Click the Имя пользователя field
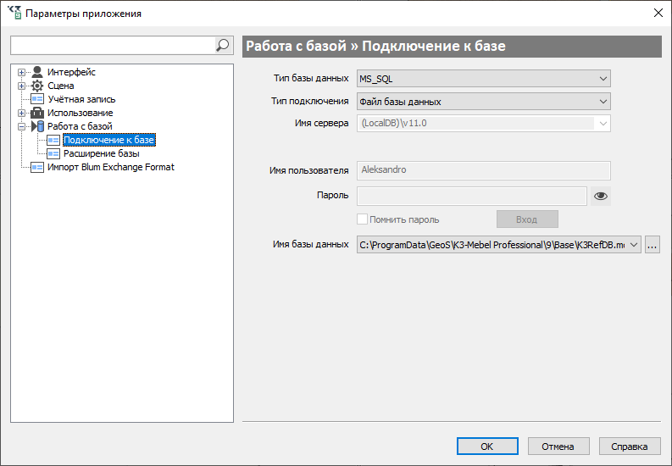The width and height of the screenshot is (672, 466). pyautogui.click(x=483, y=170)
